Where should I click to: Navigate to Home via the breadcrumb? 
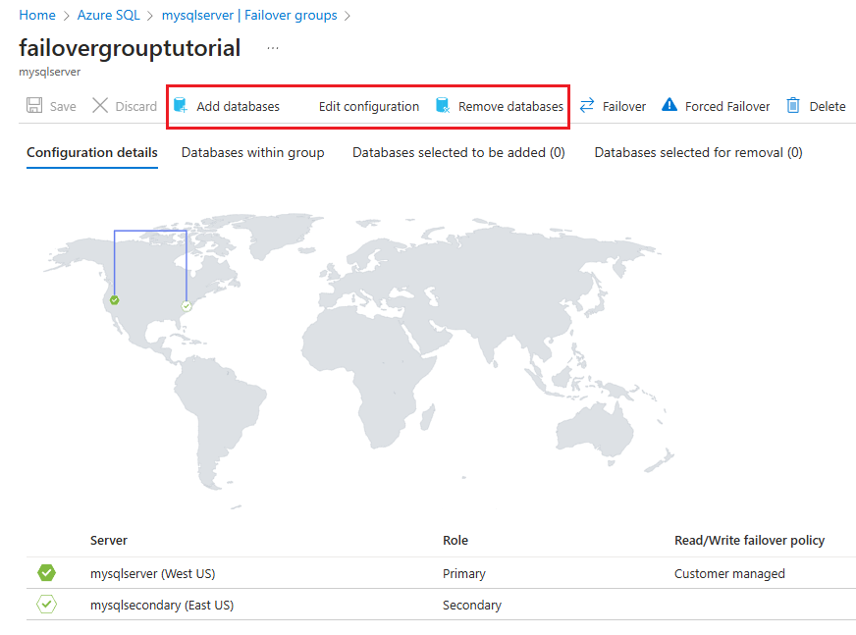click(x=36, y=15)
